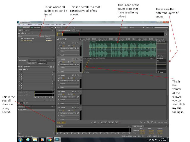Click the Effects (fx) view icon above tracks
The image size is (190, 142).
click(x=61, y=39)
